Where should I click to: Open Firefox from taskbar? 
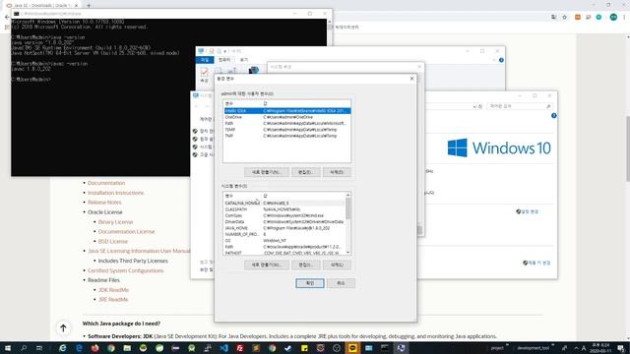tap(94, 348)
